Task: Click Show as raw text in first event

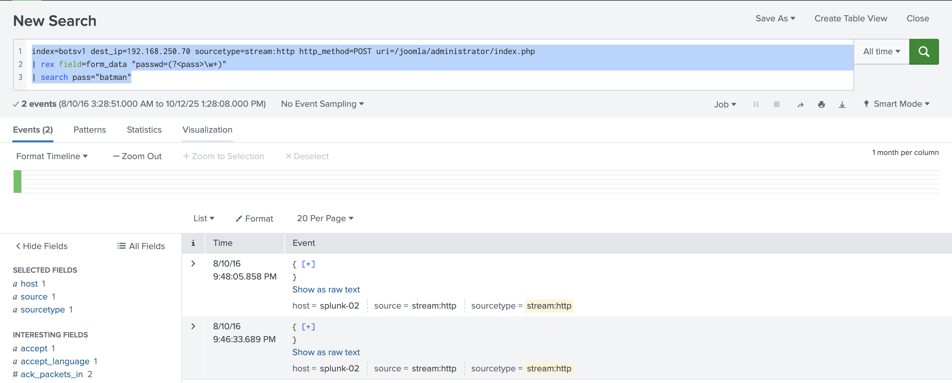Action: tap(325, 290)
